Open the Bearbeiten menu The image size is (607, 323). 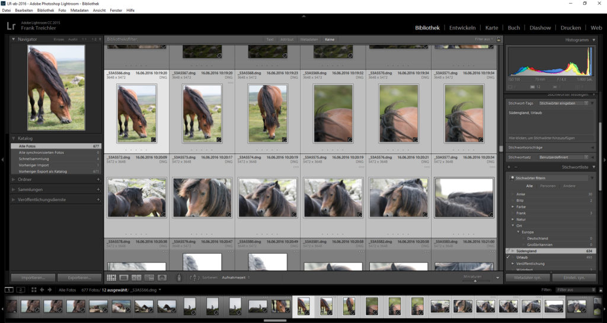24,11
